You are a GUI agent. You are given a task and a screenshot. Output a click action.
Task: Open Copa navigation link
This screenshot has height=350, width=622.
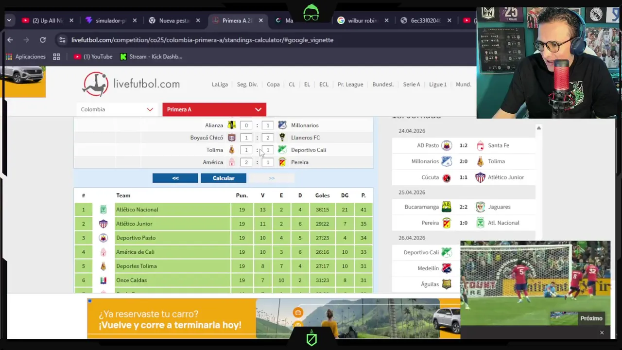pos(273,84)
